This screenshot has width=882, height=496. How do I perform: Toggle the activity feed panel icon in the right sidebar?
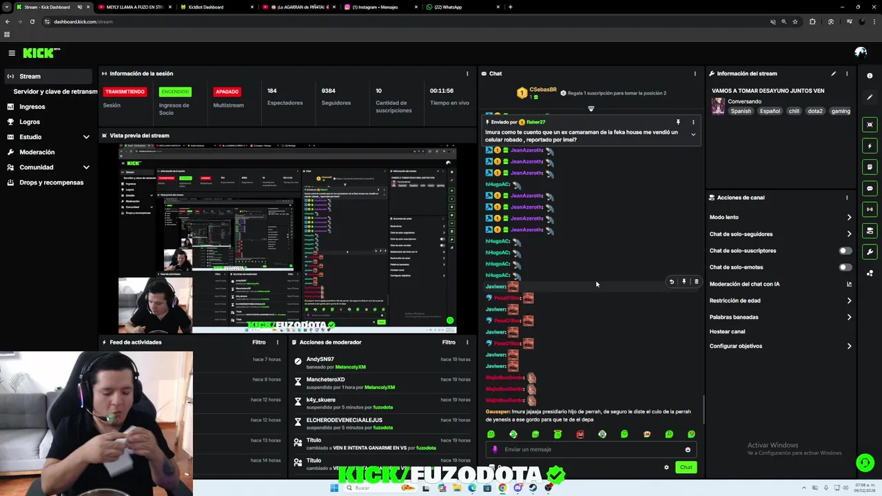(870, 167)
